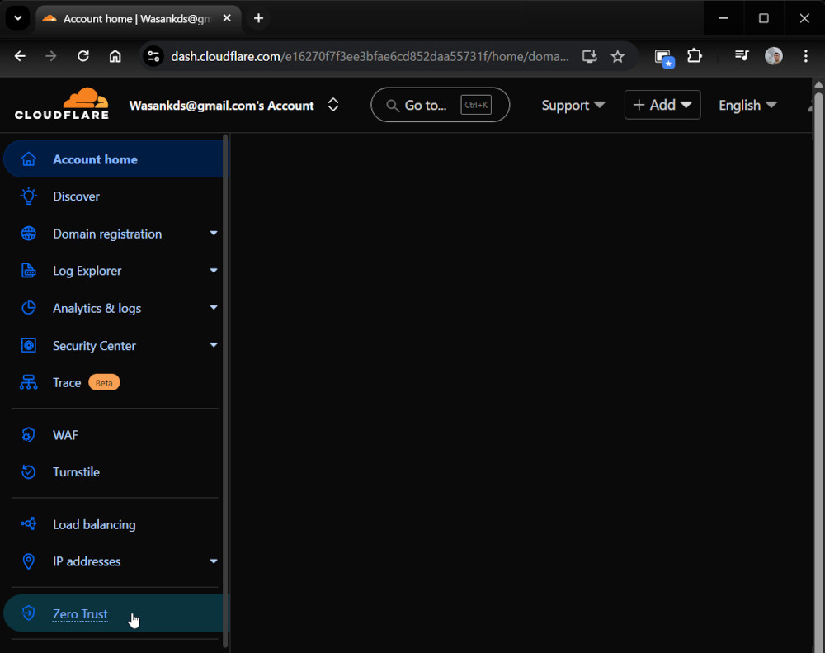Expand the Domain registration submenu
Image resolution: width=825 pixels, height=653 pixels.
[x=213, y=234]
